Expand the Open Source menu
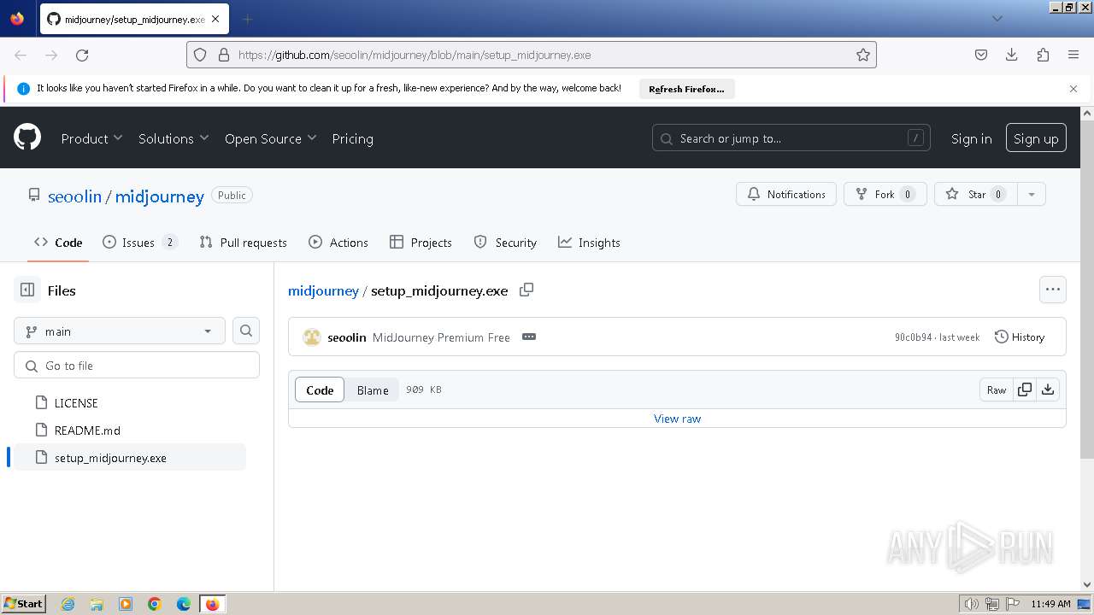The image size is (1094, 615). (x=270, y=138)
